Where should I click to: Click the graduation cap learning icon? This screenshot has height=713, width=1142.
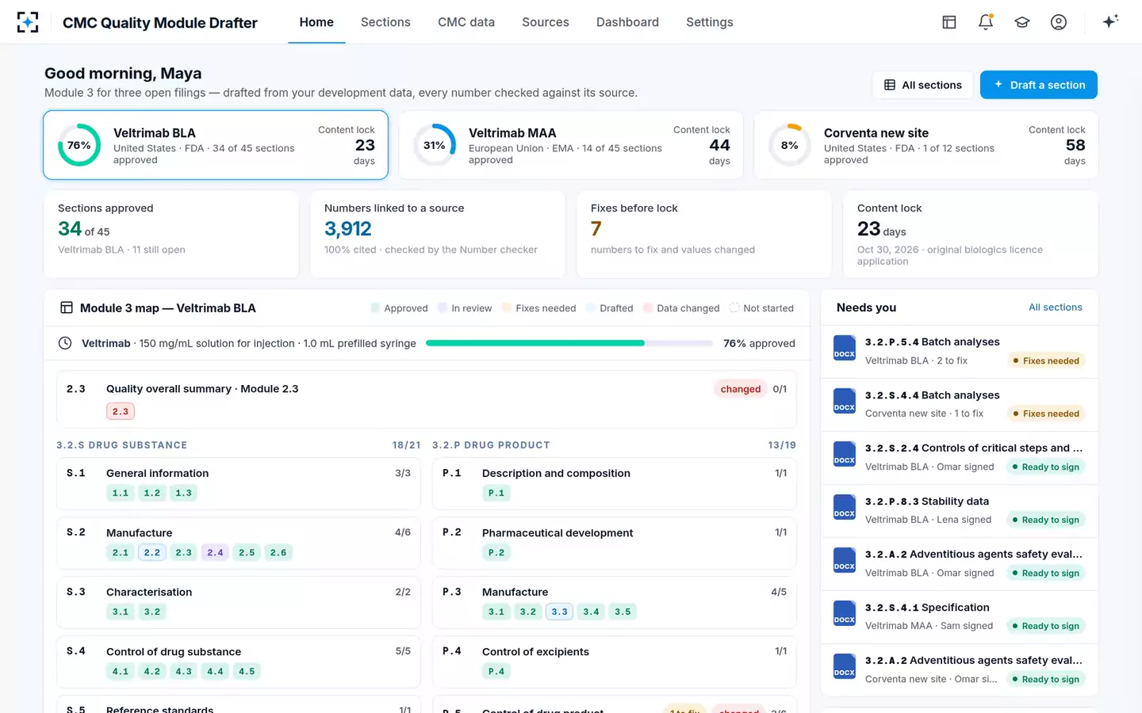coord(1022,22)
